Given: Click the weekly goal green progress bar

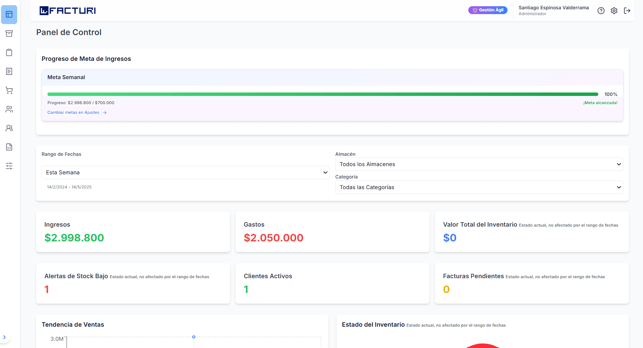Looking at the screenshot, I should click(323, 94).
